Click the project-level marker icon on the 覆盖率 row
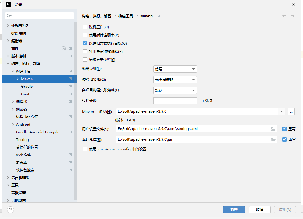This screenshot has height=219, width=303. pyautogui.click(x=70, y=163)
